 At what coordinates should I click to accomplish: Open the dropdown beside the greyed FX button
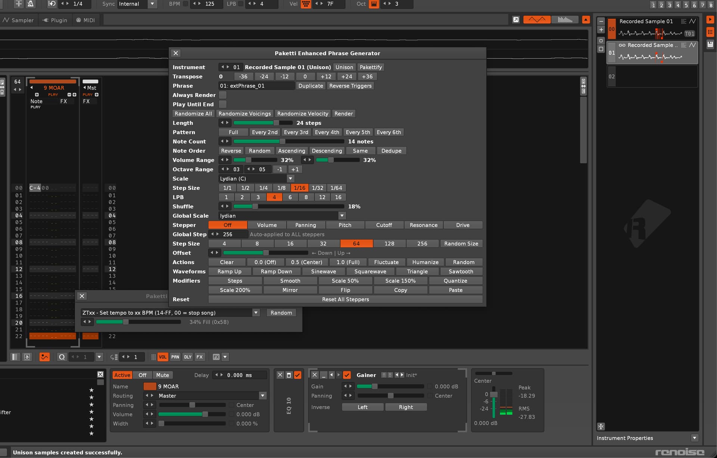[x=225, y=357]
